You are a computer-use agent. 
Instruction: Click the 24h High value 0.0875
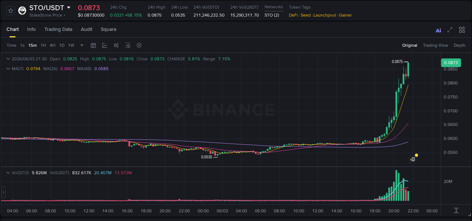pos(154,15)
